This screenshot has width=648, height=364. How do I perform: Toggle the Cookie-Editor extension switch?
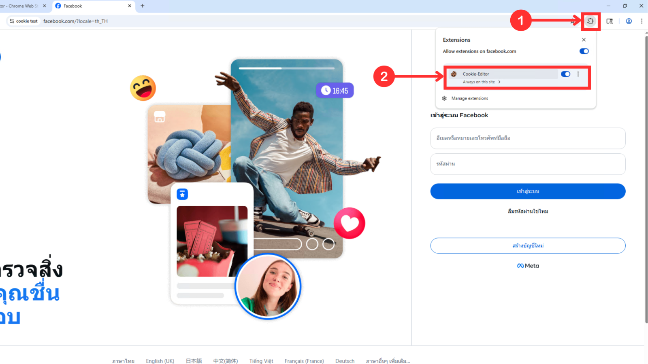pos(565,74)
